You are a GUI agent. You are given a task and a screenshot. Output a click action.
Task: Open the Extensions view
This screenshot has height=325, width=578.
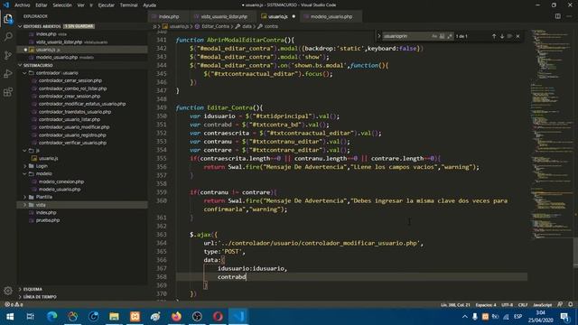tap(8, 92)
